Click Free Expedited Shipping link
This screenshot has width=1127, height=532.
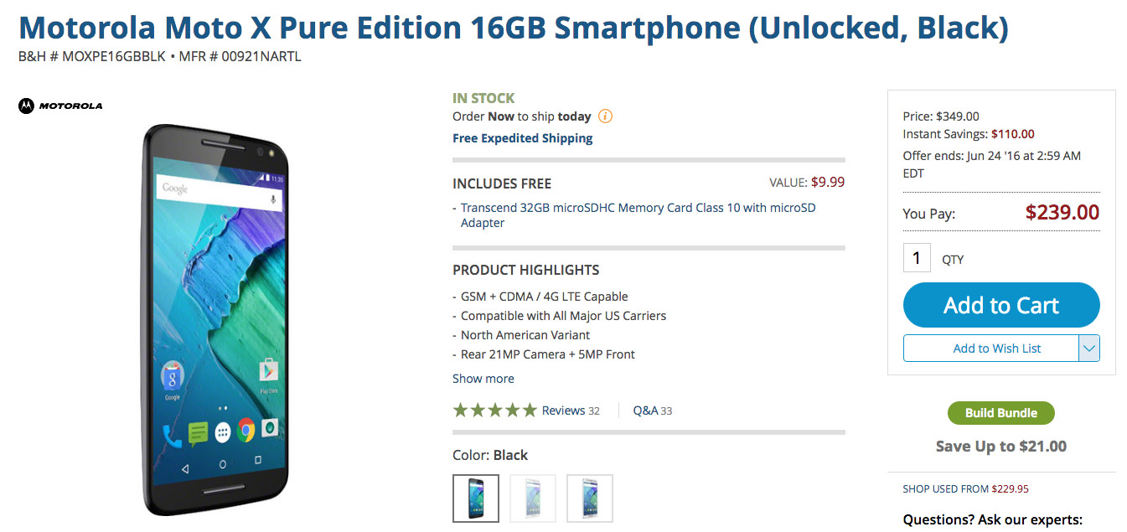point(523,138)
